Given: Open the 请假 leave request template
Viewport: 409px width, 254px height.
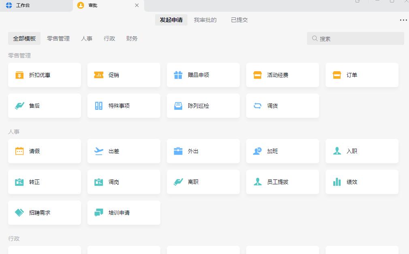Looking at the screenshot, I should (x=44, y=151).
